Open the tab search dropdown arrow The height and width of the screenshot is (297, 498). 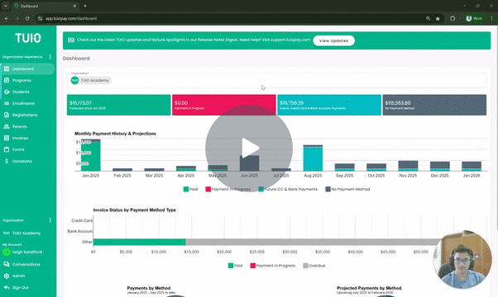(6, 6)
